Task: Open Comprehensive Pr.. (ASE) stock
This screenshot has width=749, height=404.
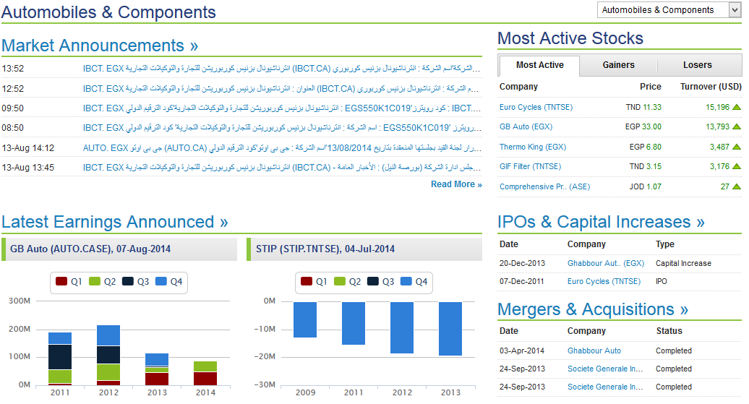Action: [x=544, y=186]
